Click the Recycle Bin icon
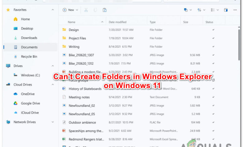 16,57
